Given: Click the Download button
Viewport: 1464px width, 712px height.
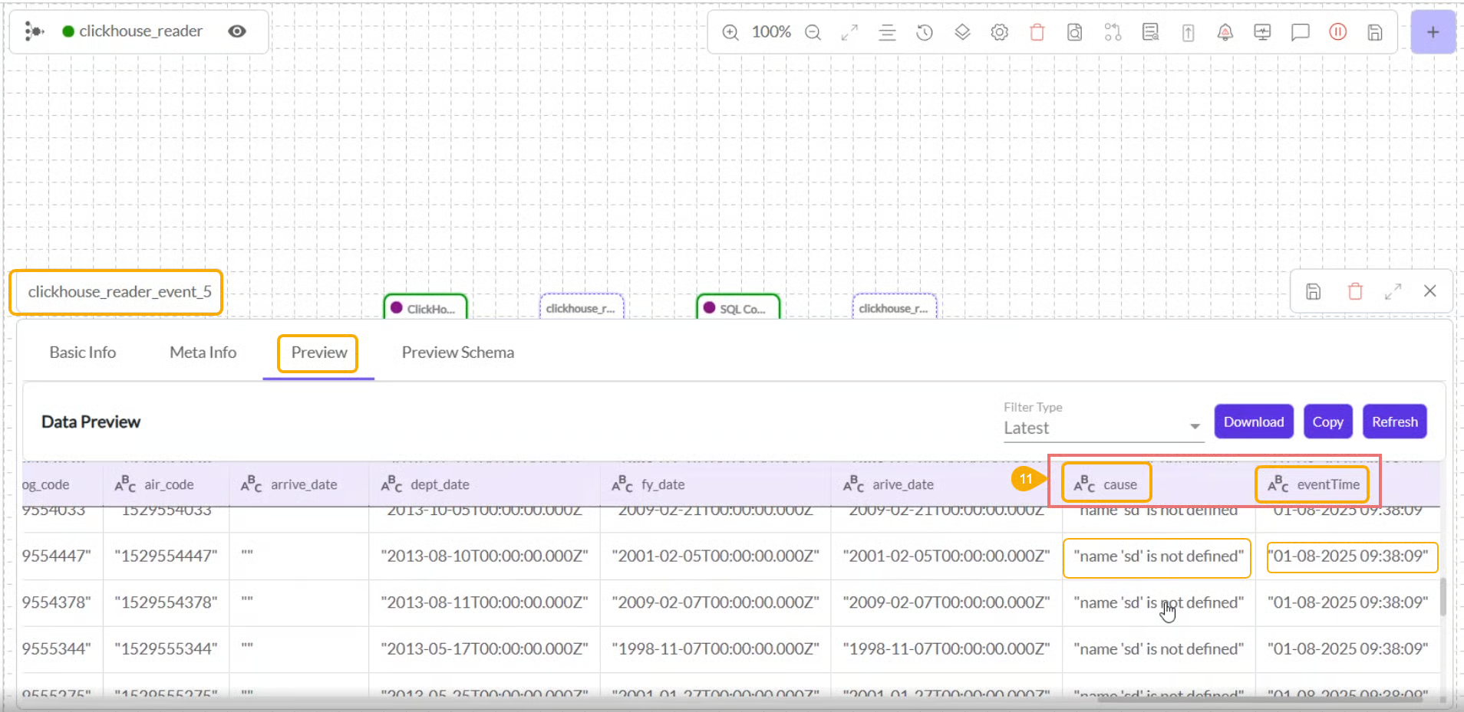Looking at the screenshot, I should (1253, 422).
